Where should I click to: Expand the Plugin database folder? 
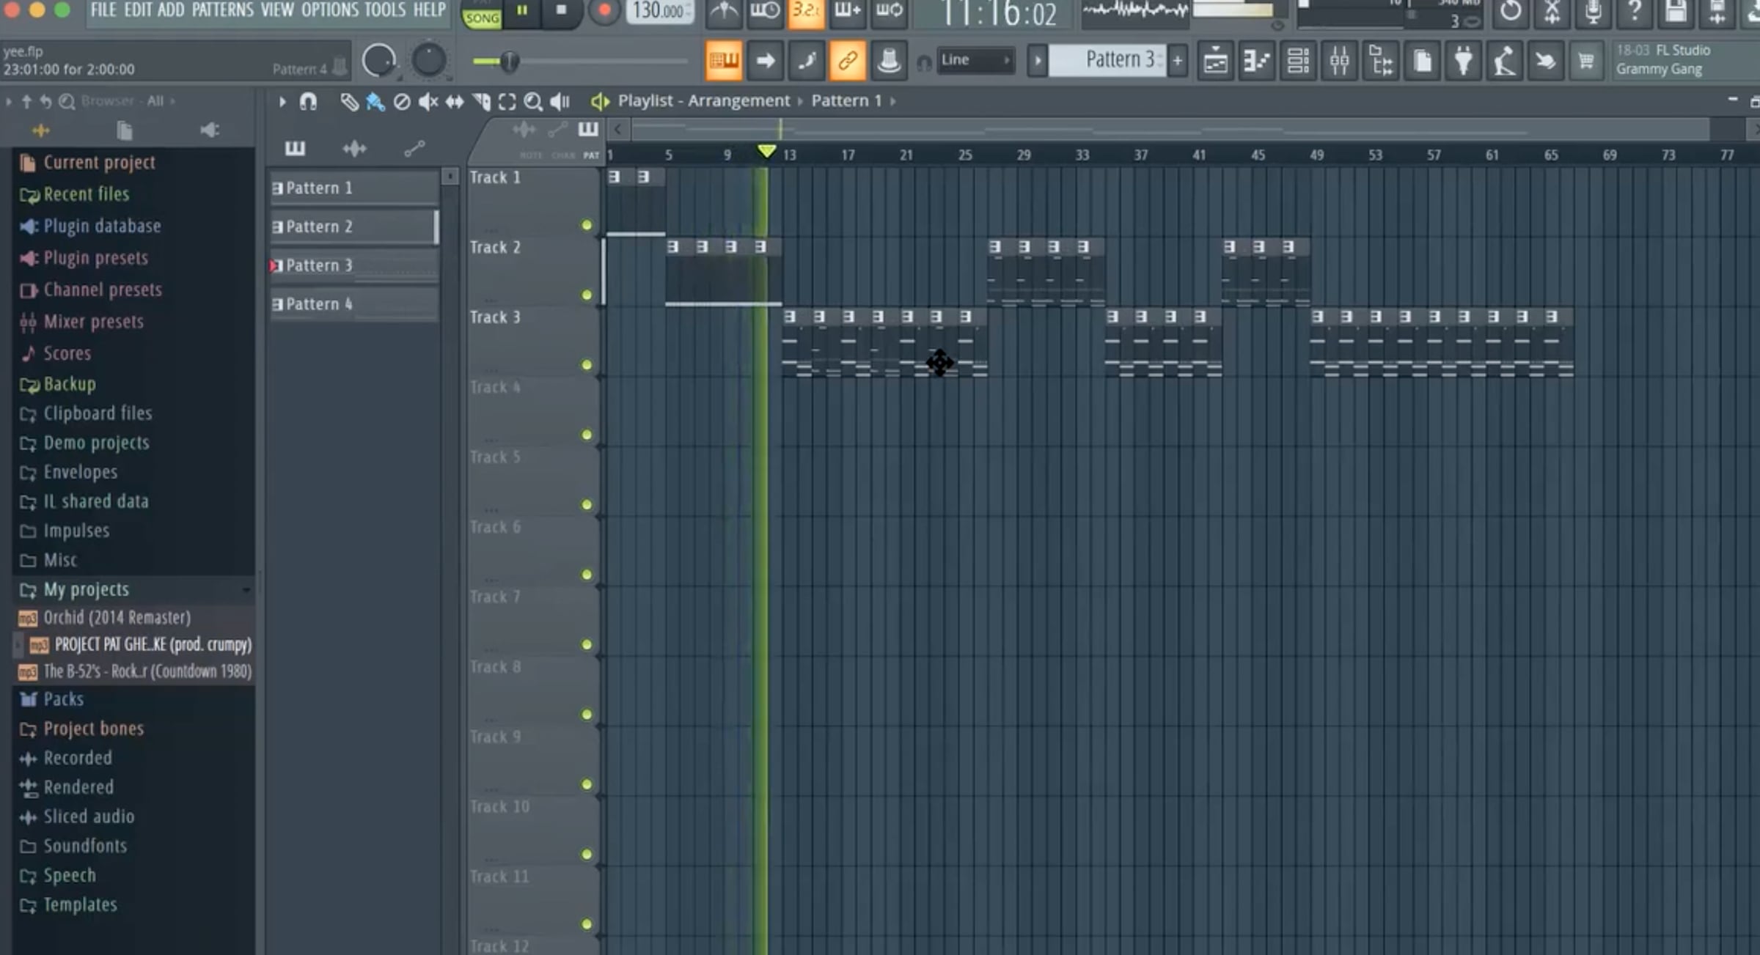(102, 226)
